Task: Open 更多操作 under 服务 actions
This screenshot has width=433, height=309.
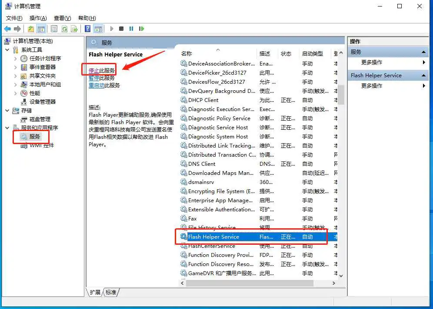Action: [x=372, y=62]
